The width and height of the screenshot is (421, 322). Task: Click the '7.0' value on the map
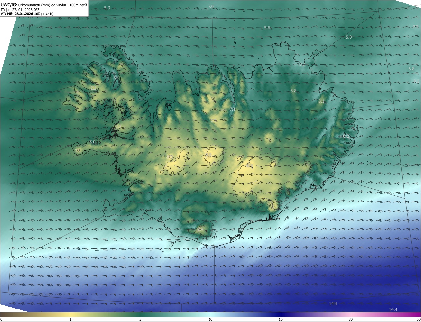pyautogui.click(x=211, y=6)
